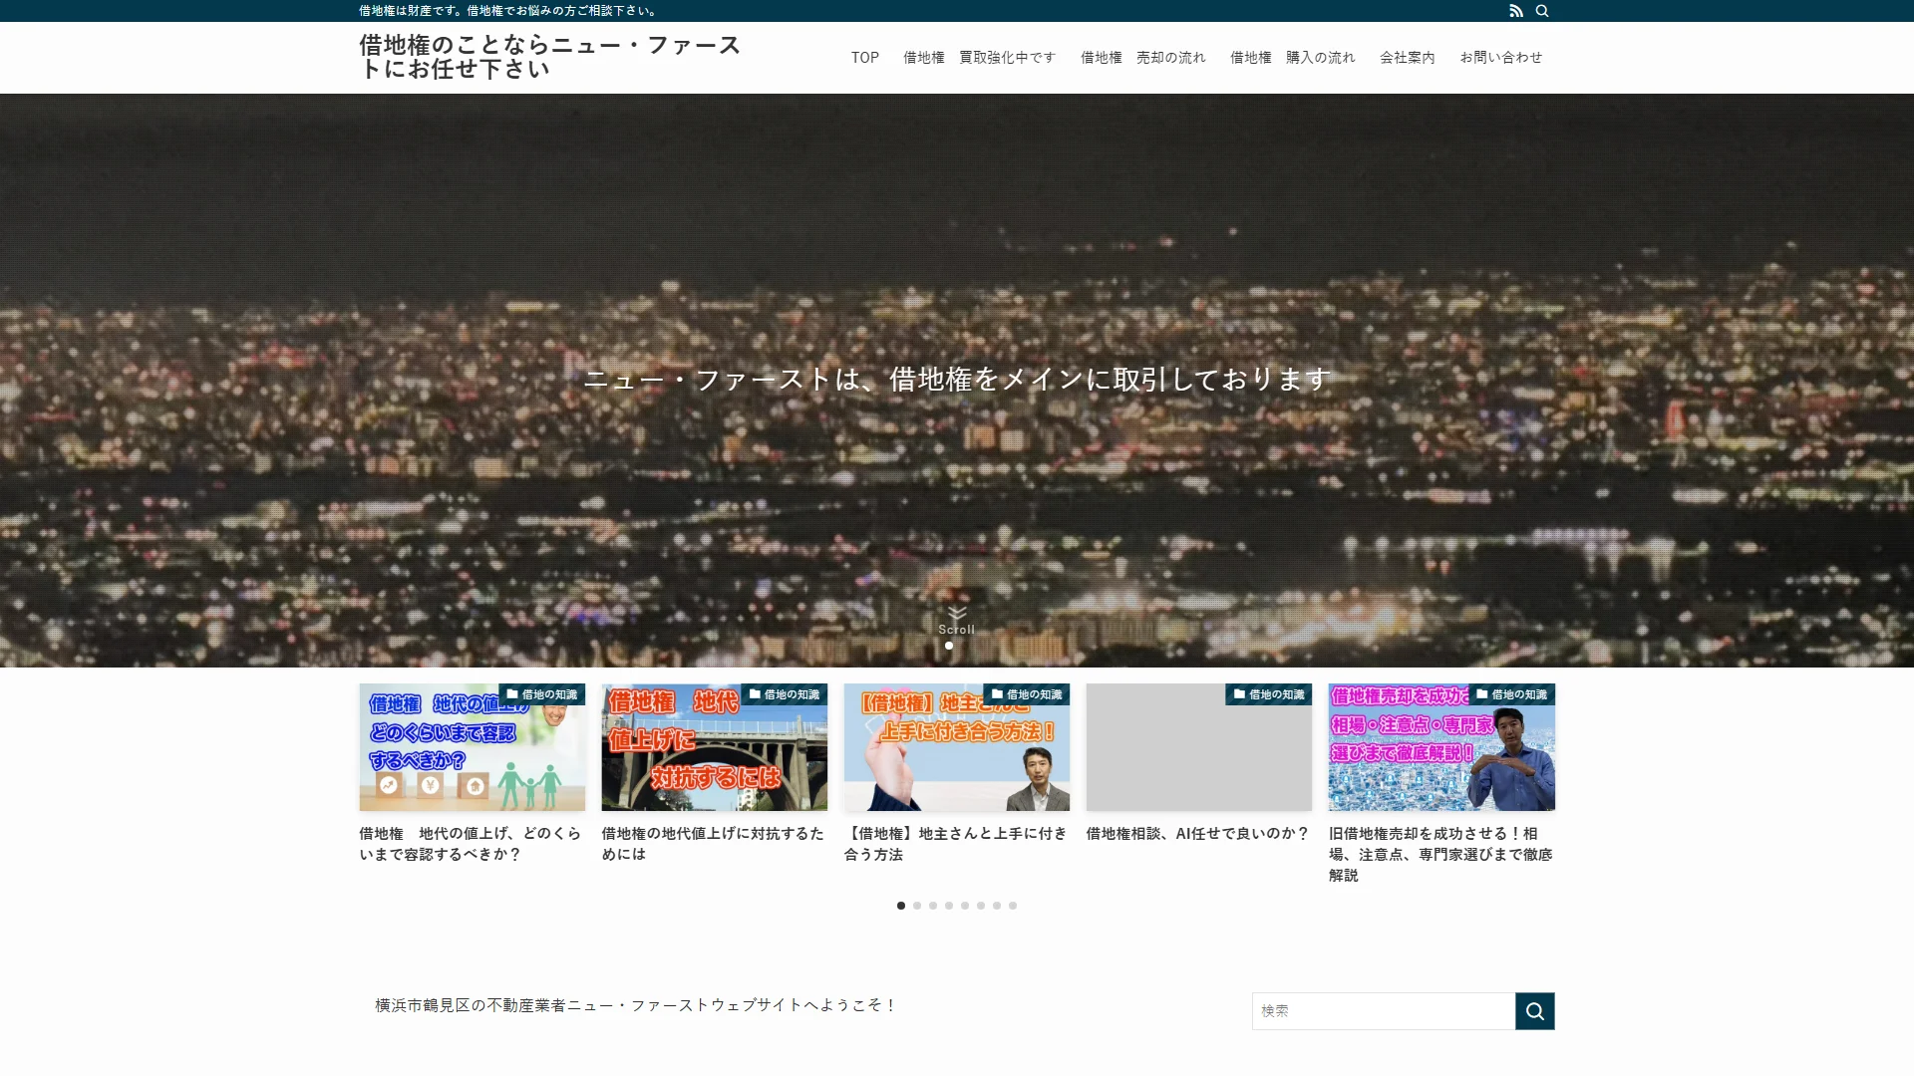Select second carousel pagination dot
Screen dimensions: 1914x1076
tap(917, 906)
